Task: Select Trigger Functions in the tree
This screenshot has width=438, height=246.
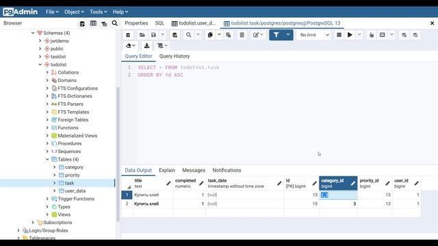Action: [x=76, y=199]
